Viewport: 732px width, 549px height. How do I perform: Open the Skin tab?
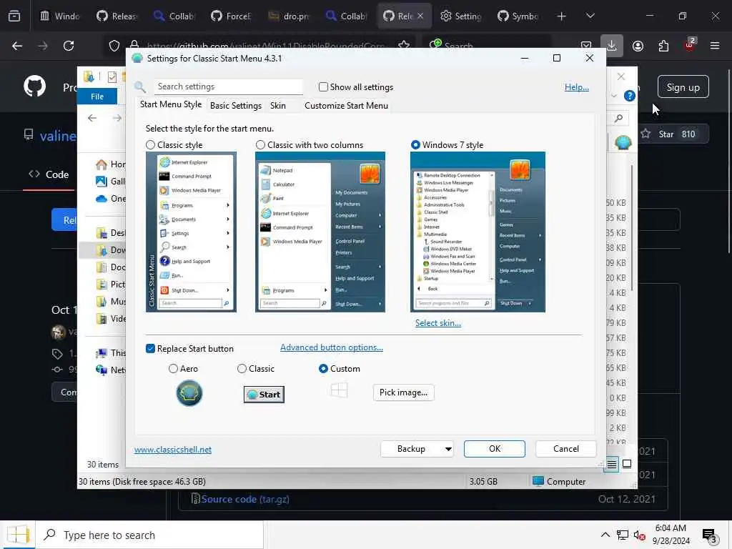tap(278, 106)
